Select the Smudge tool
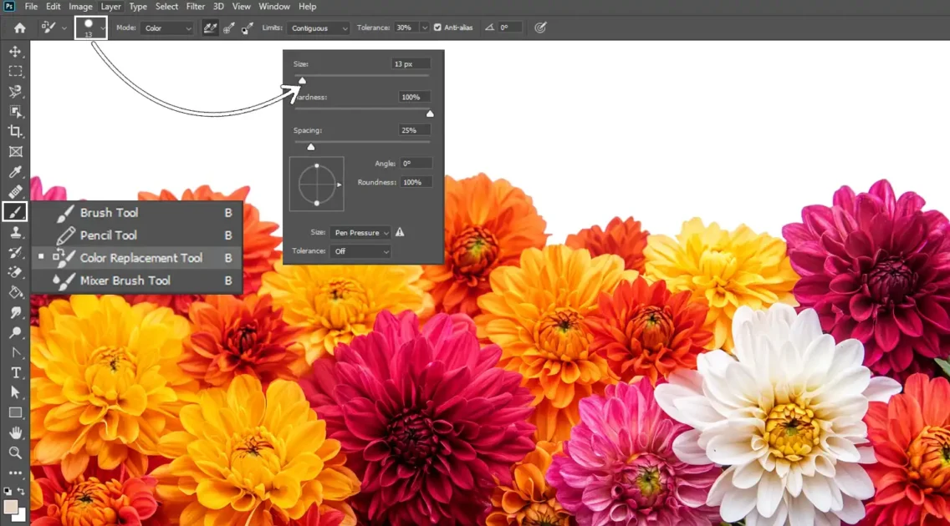This screenshot has height=526, width=950. click(x=15, y=312)
